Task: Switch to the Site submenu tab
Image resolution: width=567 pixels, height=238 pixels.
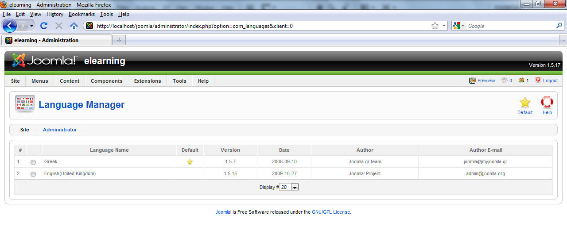Action: (25, 130)
